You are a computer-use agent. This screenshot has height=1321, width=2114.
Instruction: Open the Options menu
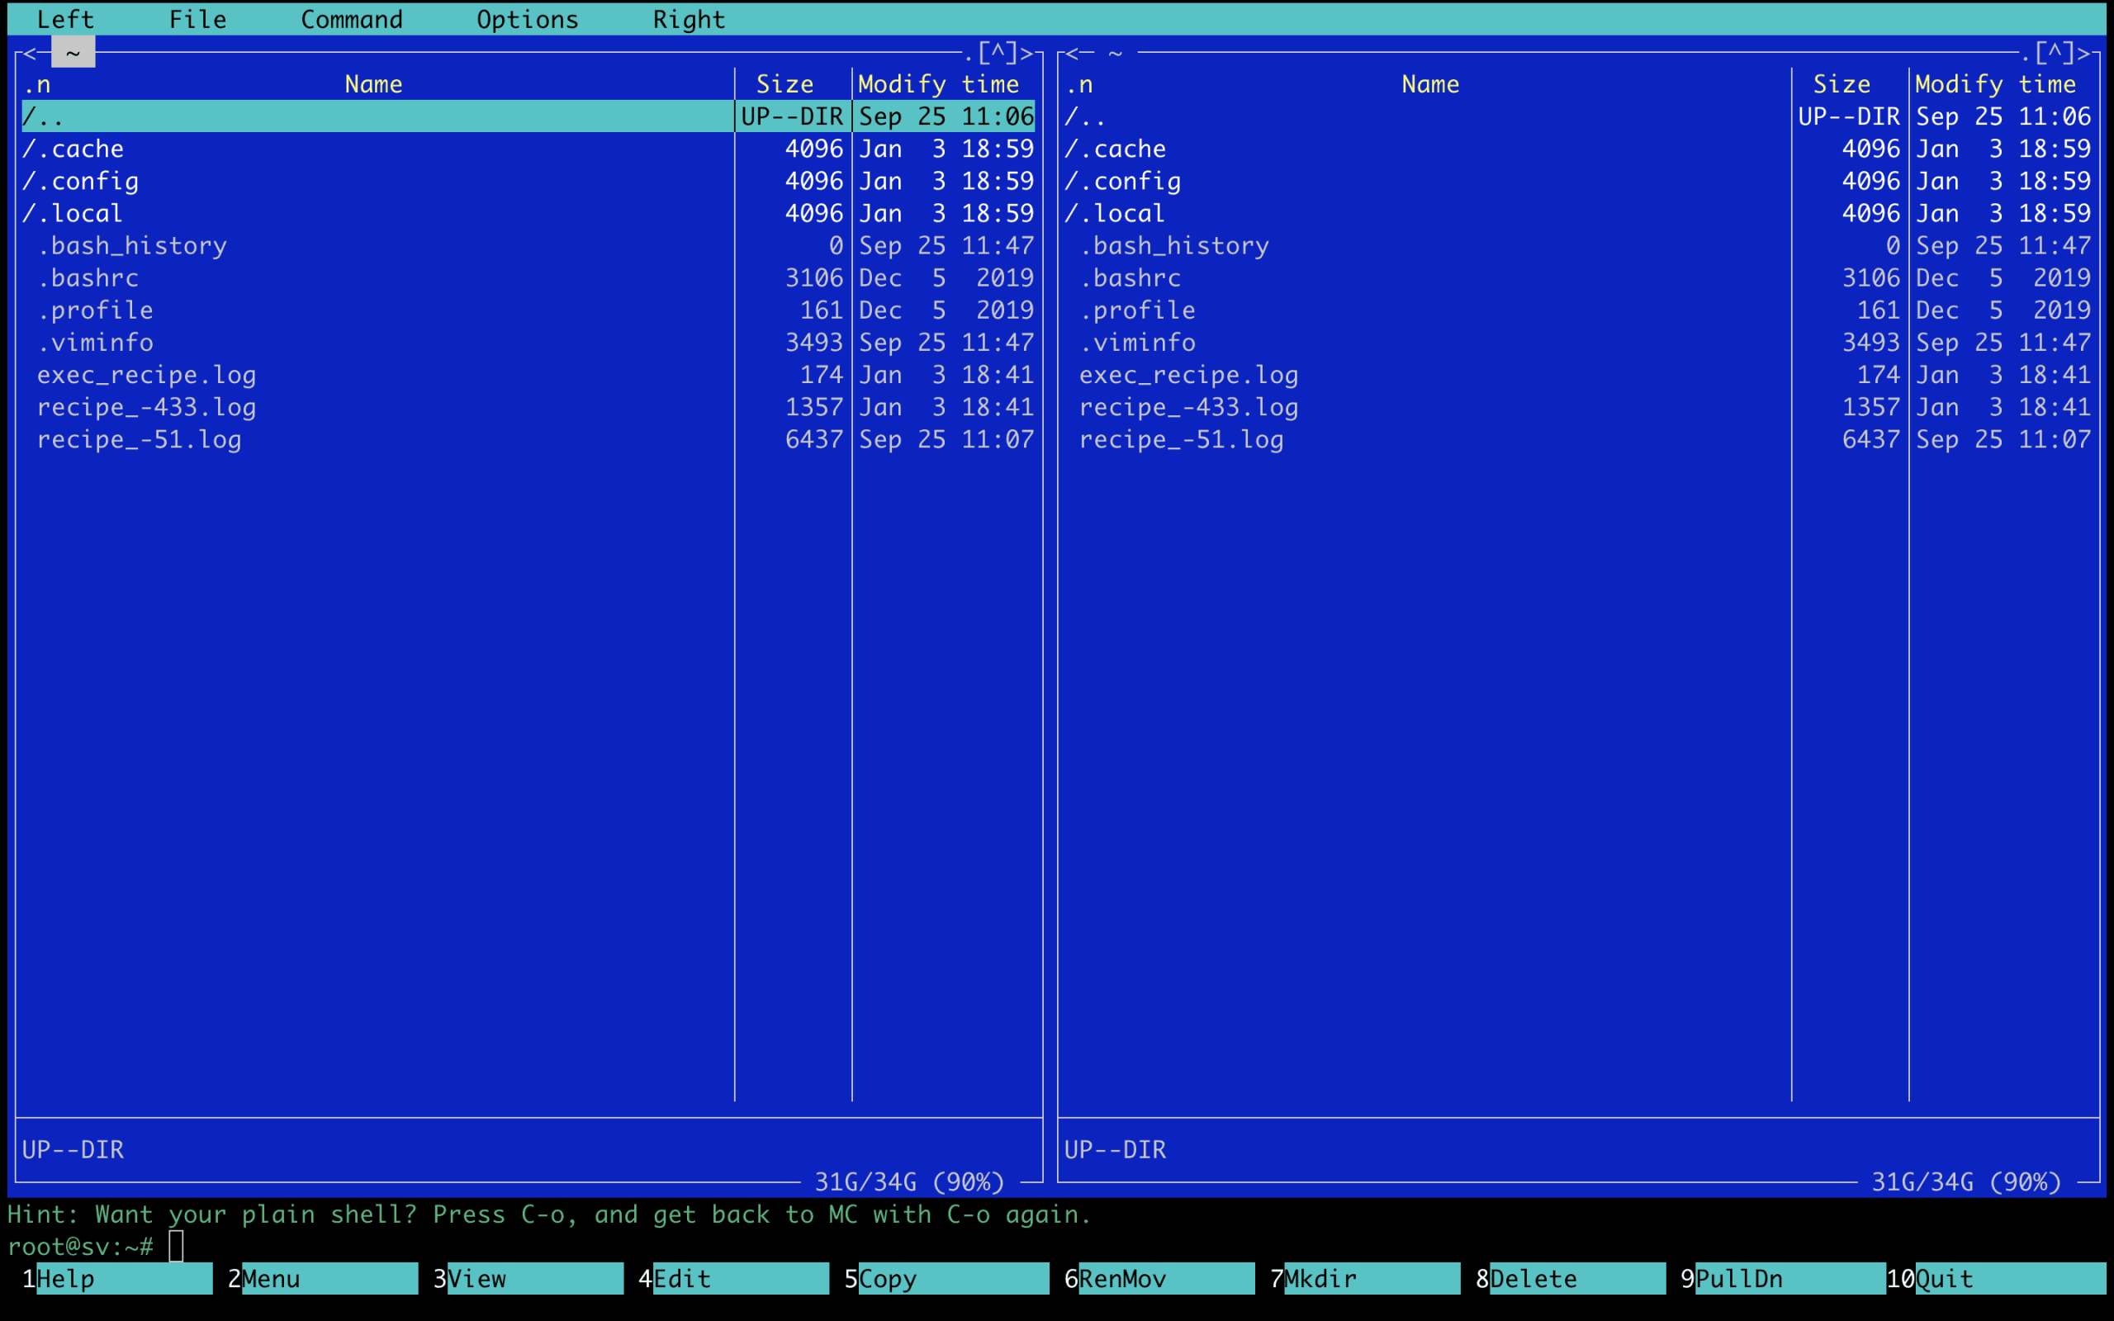coord(527,19)
